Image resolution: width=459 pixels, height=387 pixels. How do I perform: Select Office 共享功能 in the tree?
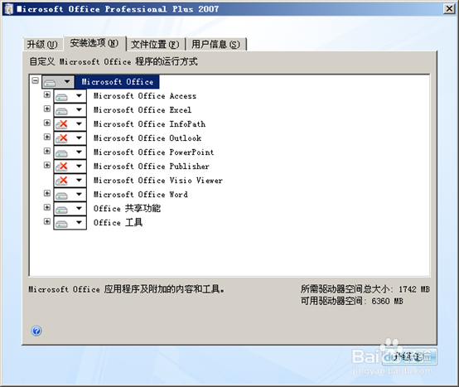(x=127, y=209)
